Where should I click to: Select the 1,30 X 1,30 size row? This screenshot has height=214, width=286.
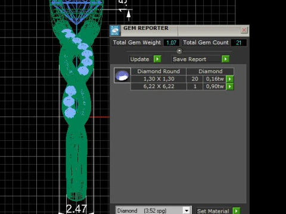click(x=158, y=79)
